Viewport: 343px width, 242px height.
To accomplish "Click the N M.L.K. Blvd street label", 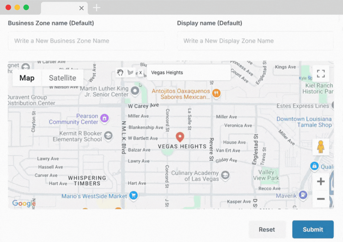I will pyautogui.click(x=124, y=137).
